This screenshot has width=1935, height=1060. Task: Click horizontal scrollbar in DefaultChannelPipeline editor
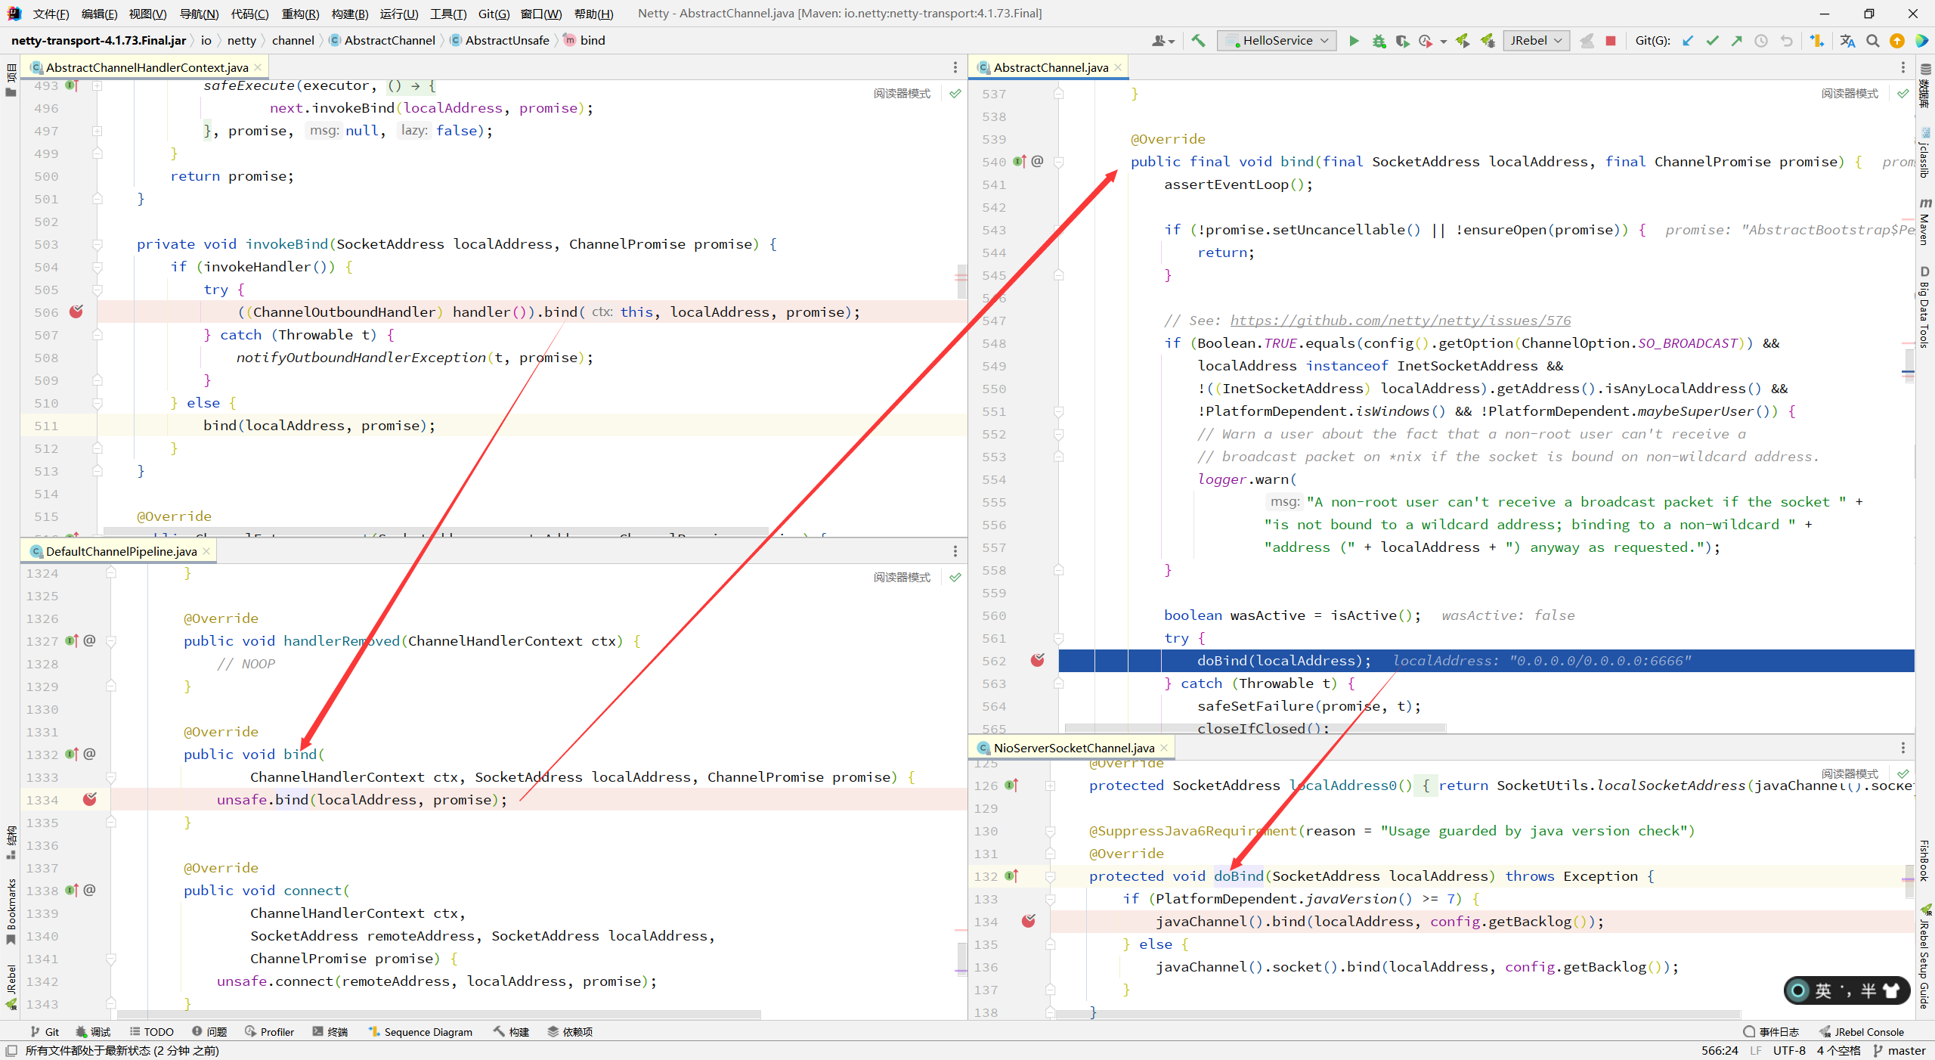(x=439, y=1014)
